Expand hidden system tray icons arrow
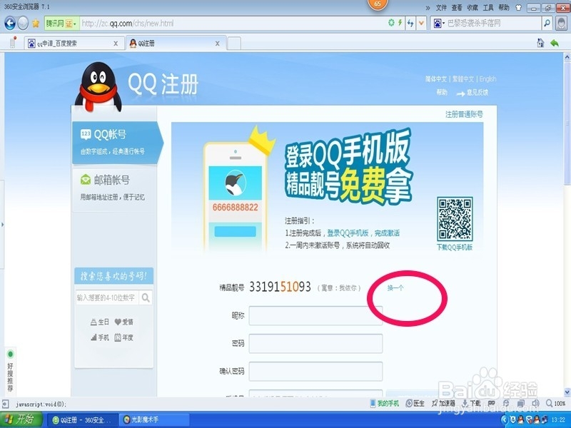 point(504,420)
